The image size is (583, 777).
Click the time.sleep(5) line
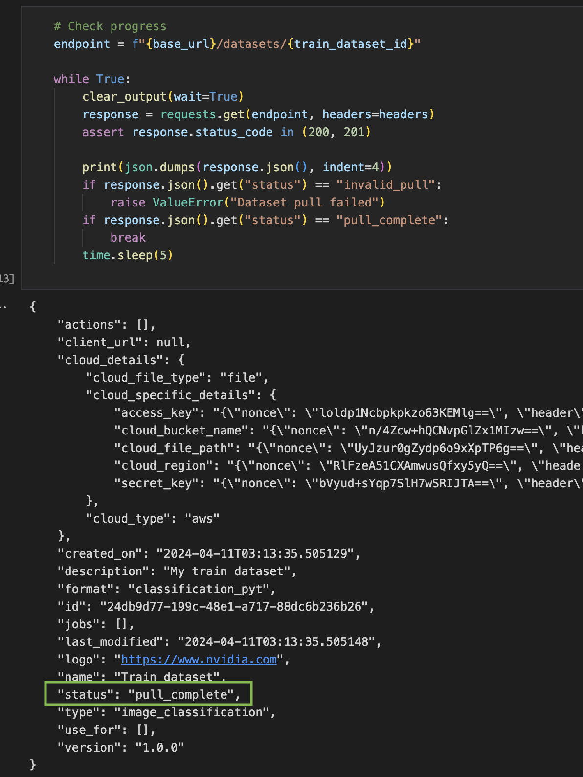coord(128,255)
